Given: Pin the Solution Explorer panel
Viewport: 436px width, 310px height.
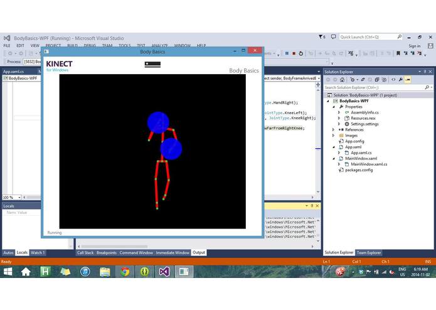Looking at the screenshot, I should pos(425,72).
